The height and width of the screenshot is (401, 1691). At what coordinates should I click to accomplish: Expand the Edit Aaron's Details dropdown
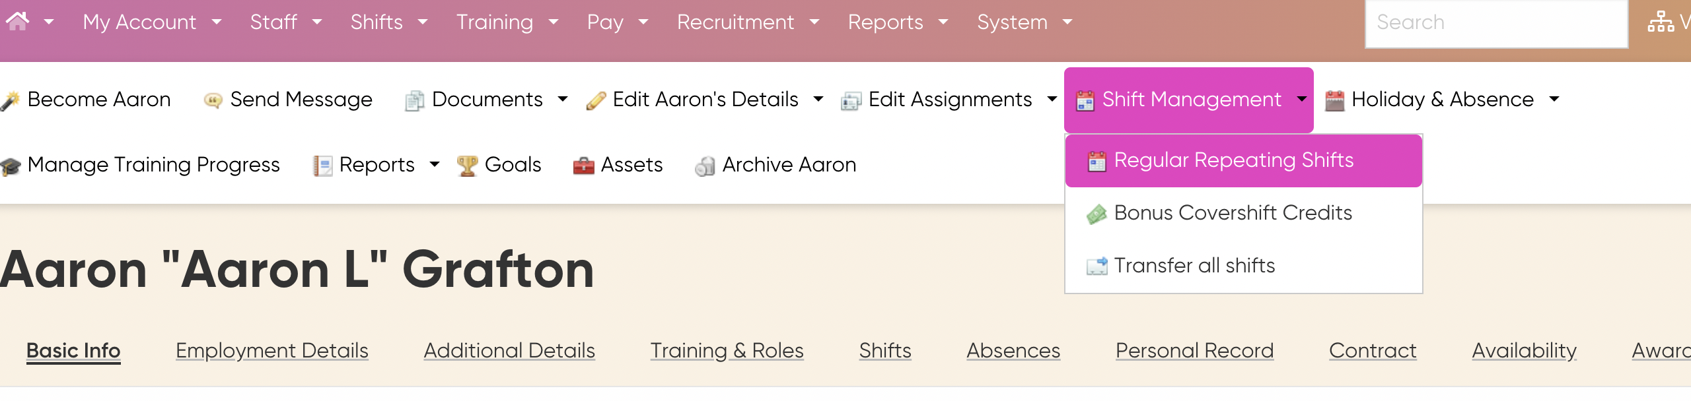click(818, 100)
